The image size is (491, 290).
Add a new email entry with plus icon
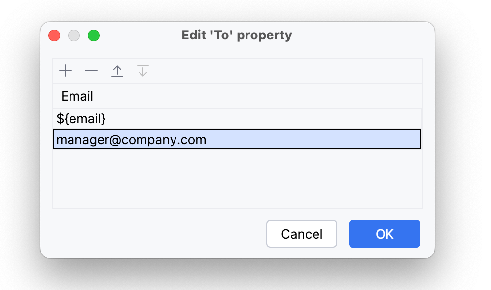point(66,71)
